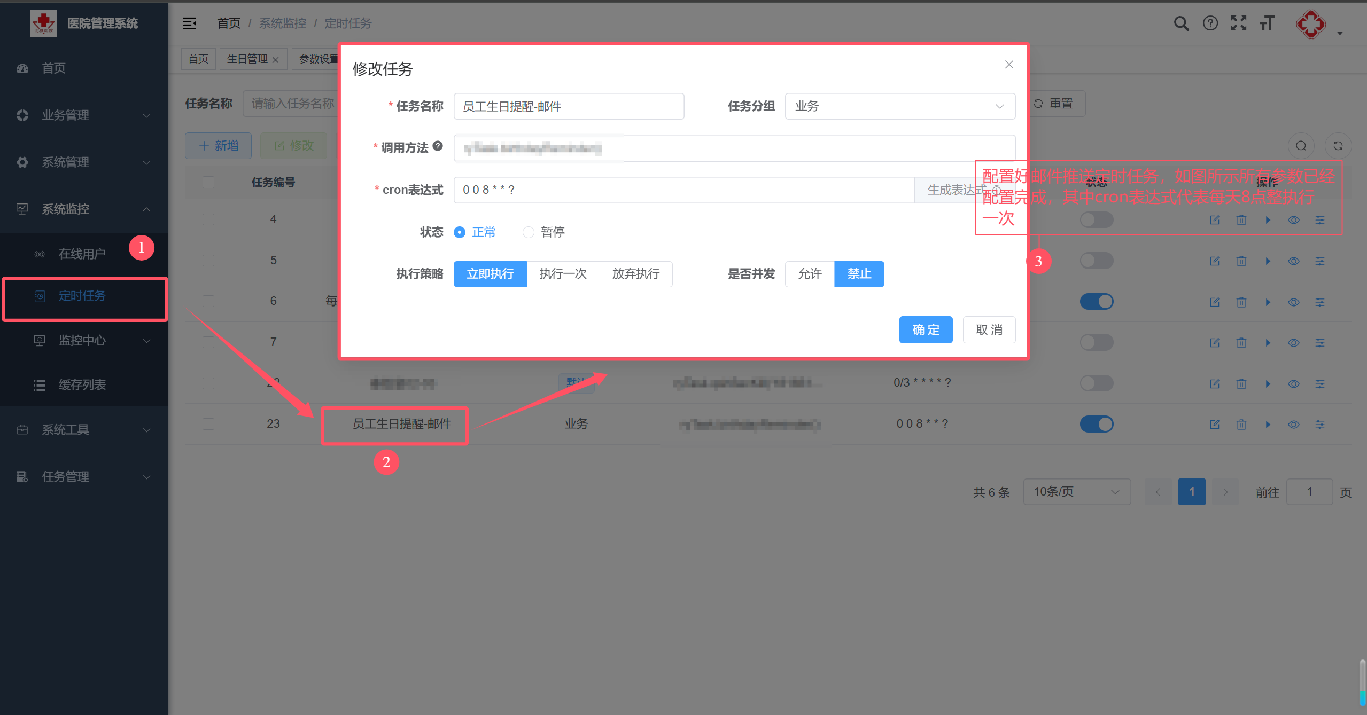Click the delete trash icon for task 6
Screen dimensions: 1367x715
coord(1241,302)
